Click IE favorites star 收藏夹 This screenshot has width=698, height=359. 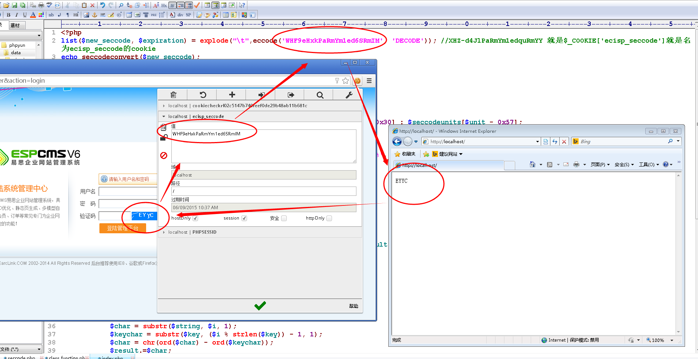[x=405, y=154]
